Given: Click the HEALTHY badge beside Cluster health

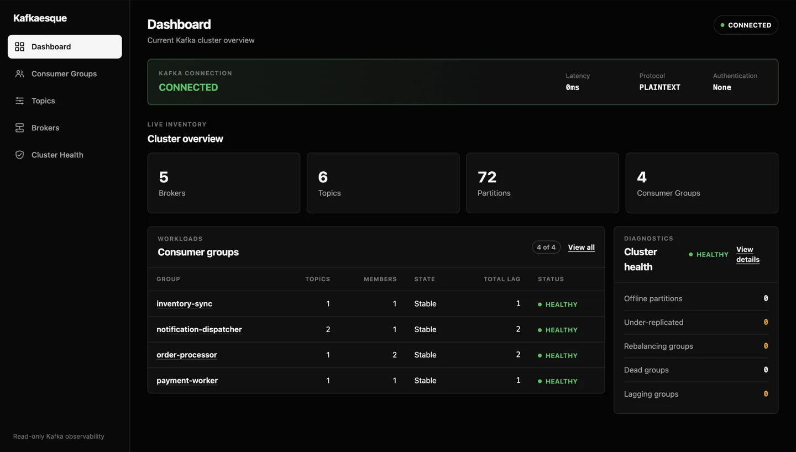Looking at the screenshot, I should point(709,255).
